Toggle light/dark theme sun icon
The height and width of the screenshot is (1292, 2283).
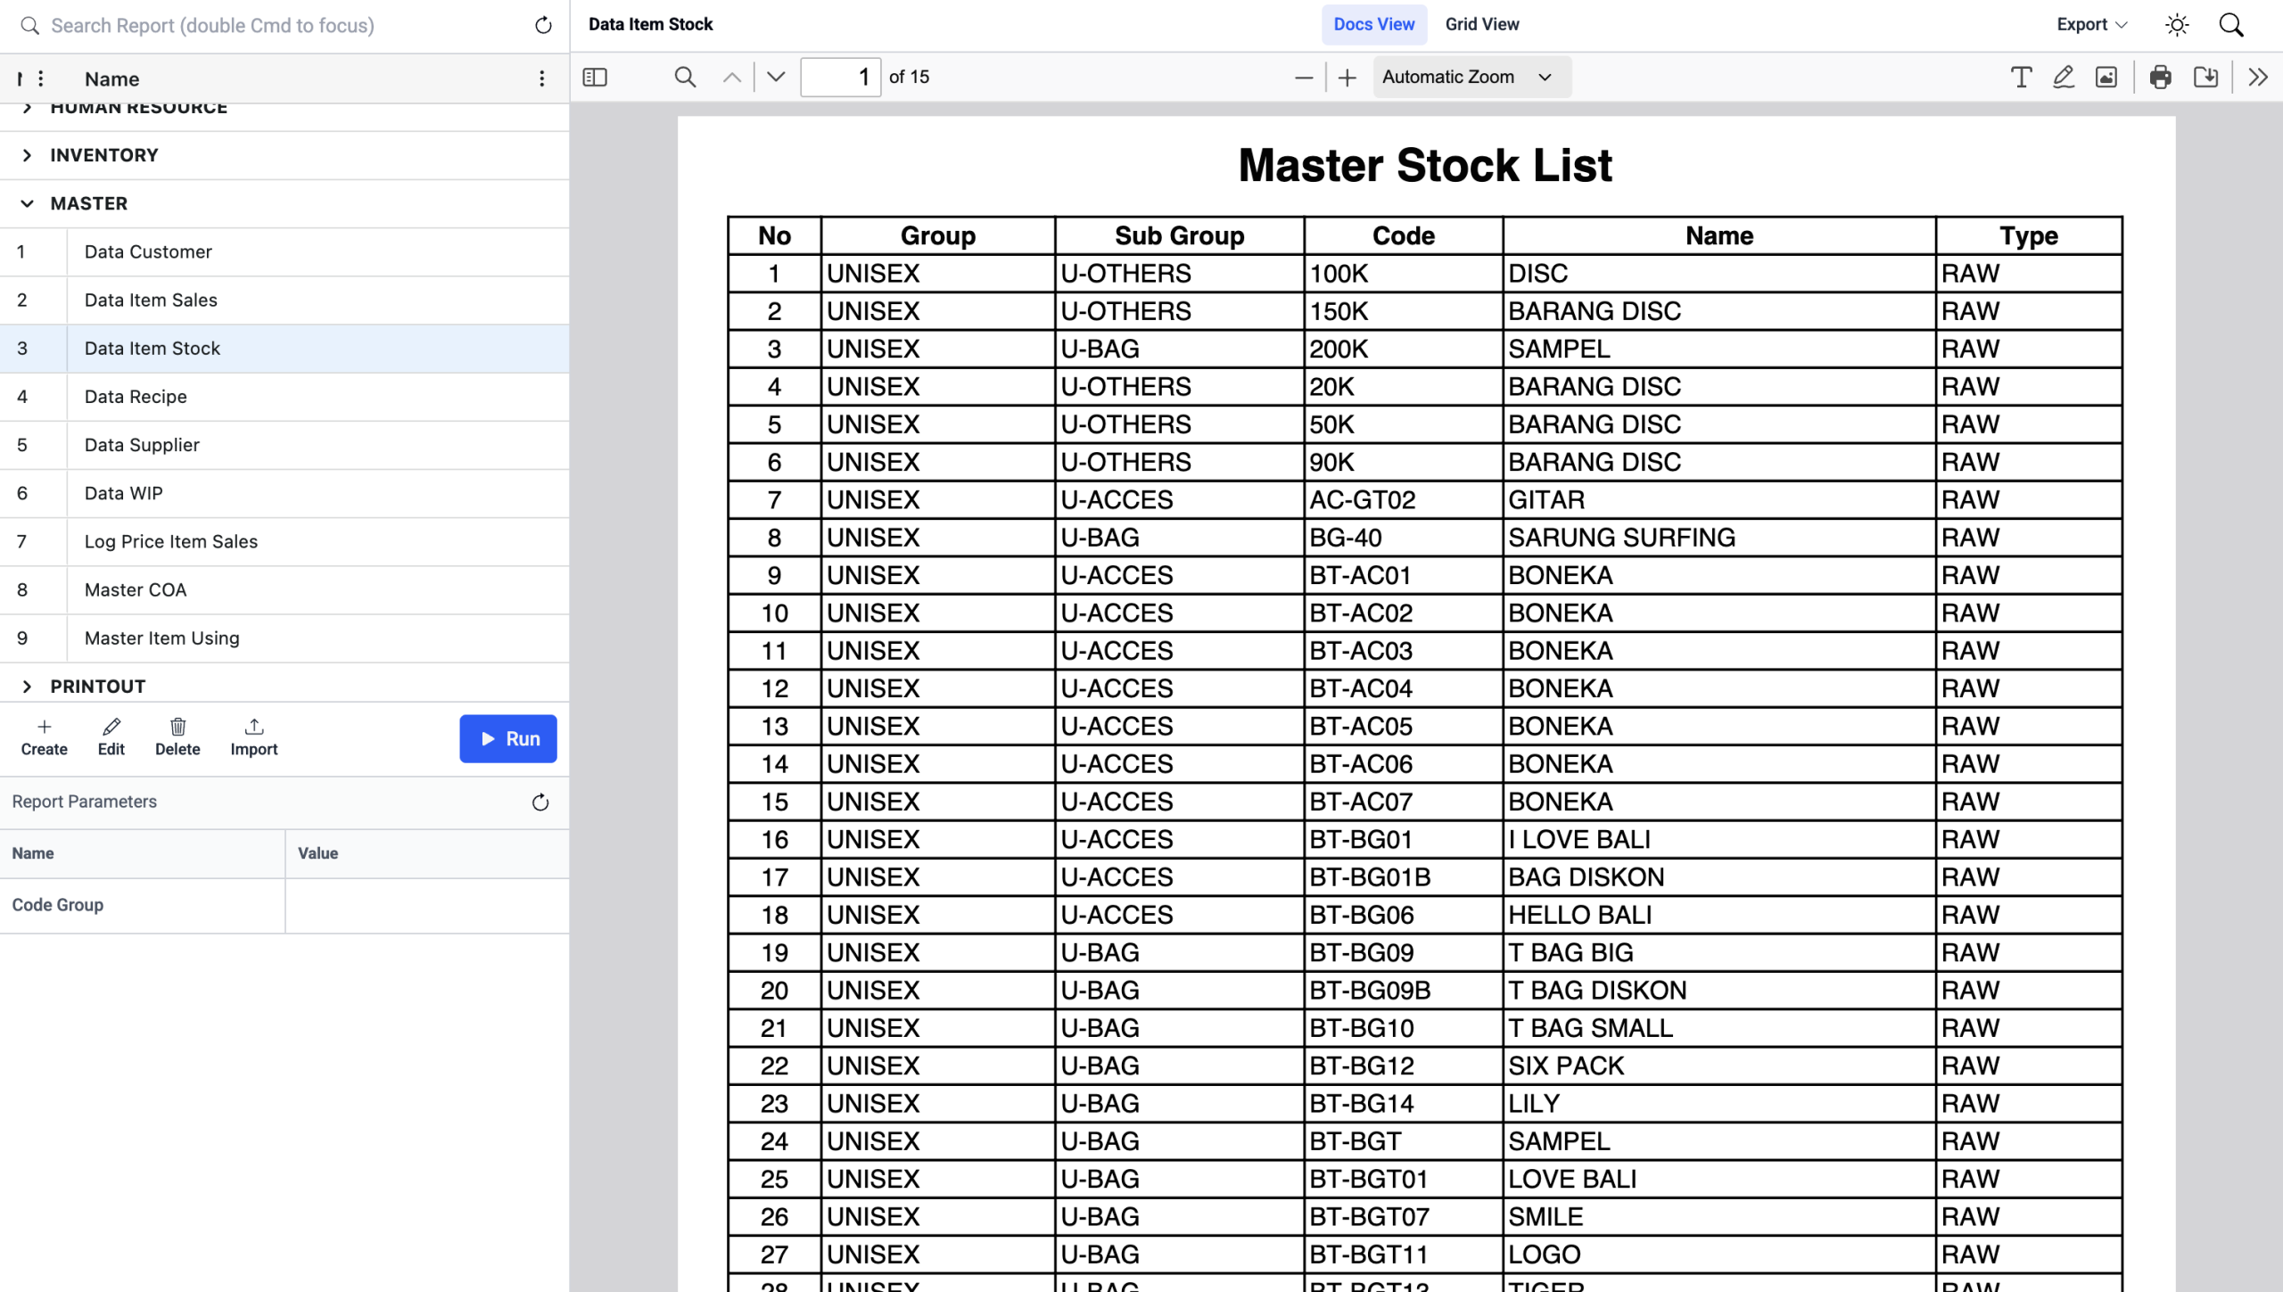2177,25
